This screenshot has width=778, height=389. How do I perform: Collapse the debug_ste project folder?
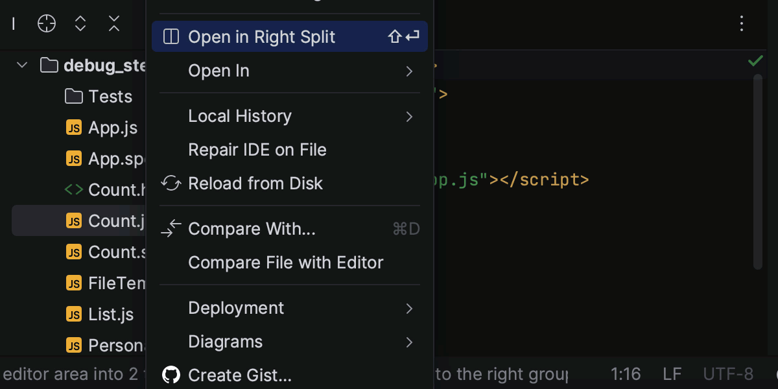coord(21,65)
